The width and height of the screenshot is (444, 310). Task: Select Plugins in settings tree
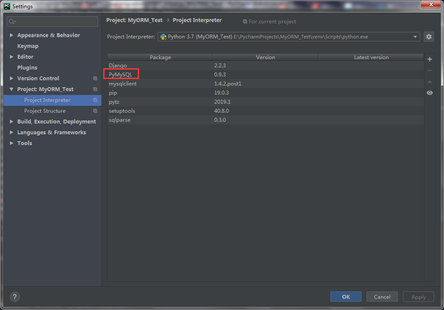coord(27,67)
